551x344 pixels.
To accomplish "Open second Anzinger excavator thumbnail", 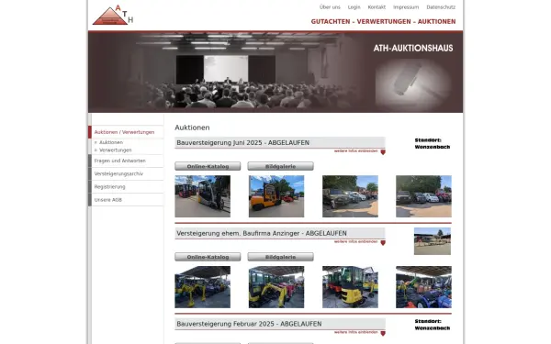I will [x=276, y=287].
